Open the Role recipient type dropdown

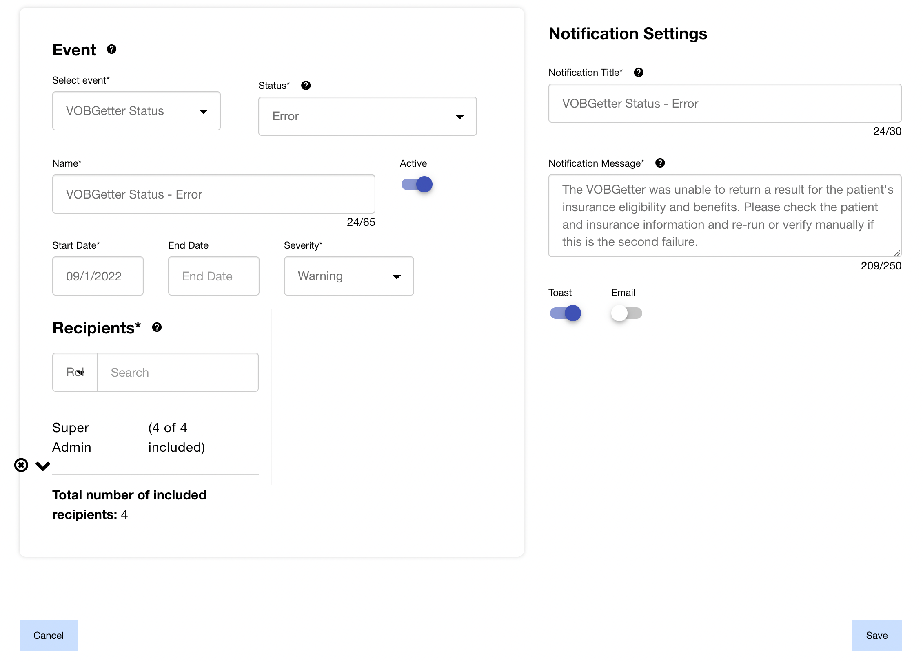pos(75,372)
